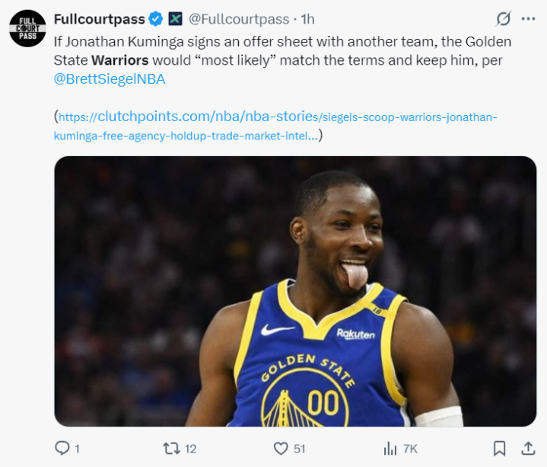
Task: Click the 7K views count
Action: point(410,449)
